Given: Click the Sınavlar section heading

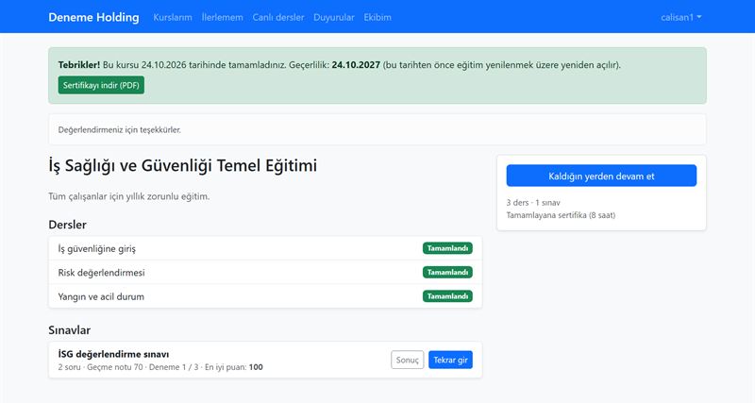Looking at the screenshot, I should 69,330.
